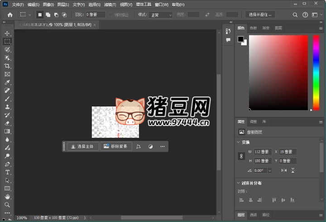Collapse the Align and Distribute section
This screenshot has width=326, height=222.
239,183
